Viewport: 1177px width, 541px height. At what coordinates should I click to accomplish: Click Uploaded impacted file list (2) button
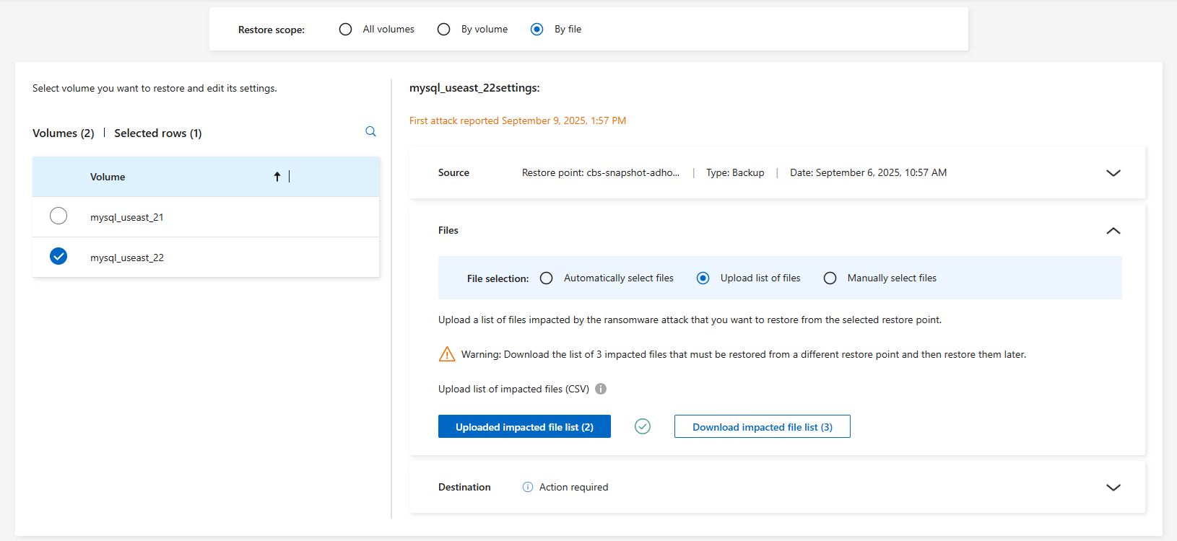coord(524,427)
